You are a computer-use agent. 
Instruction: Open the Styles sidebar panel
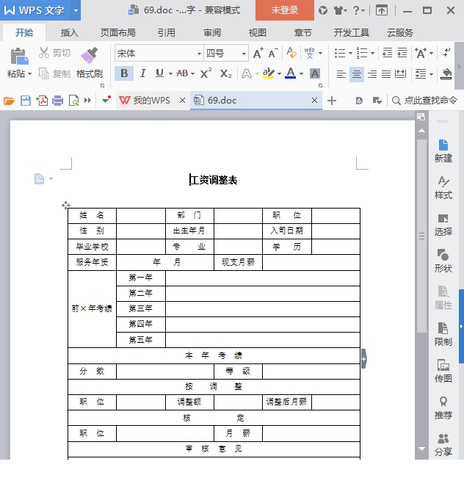pyautogui.click(x=443, y=187)
